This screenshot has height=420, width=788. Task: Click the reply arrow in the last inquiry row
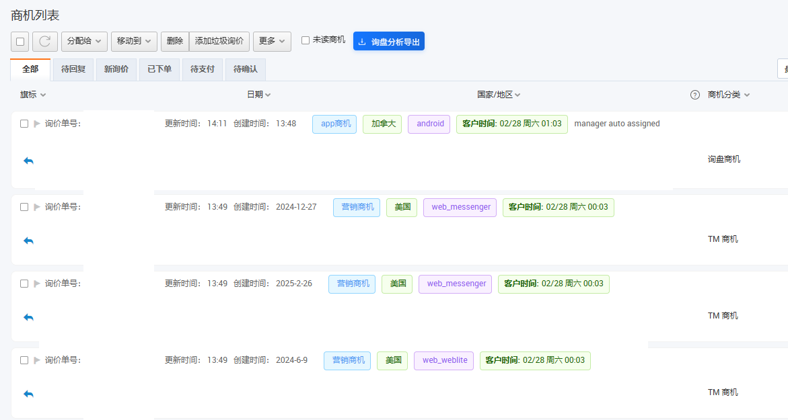(x=28, y=394)
